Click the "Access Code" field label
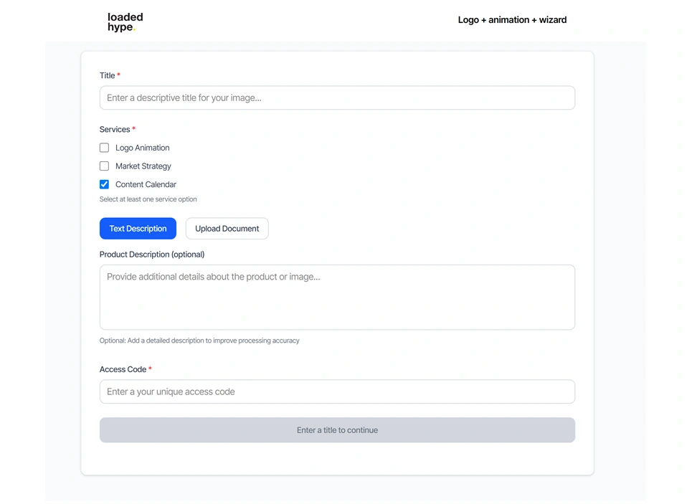The width and height of the screenshot is (692, 504). tap(123, 369)
